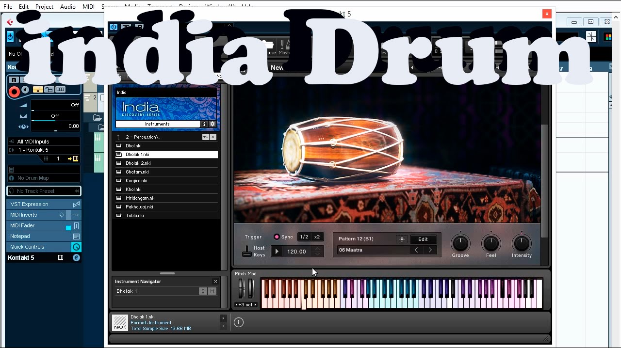
Task: Open the Audio menu
Action: click(x=68, y=7)
